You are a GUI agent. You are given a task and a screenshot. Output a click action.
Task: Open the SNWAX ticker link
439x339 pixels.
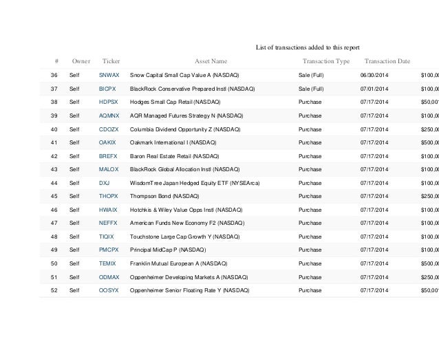(x=109, y=75)
